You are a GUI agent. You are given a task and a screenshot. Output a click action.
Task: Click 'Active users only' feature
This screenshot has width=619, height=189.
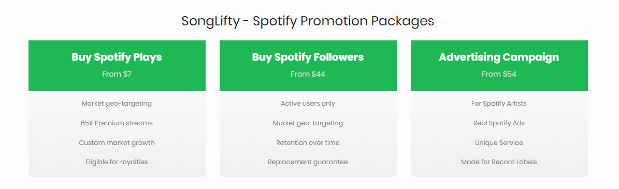308,104
